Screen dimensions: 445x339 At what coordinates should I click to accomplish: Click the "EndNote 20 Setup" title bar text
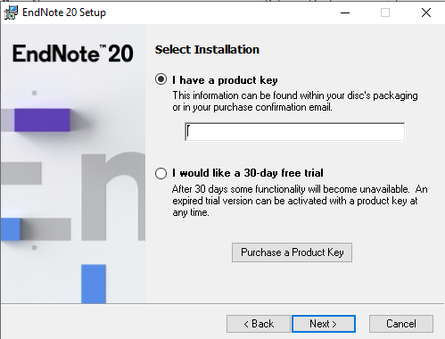point(64,12)
